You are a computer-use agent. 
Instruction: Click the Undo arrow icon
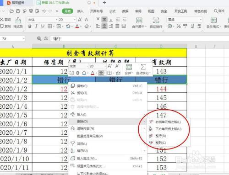tap(44, 11)
